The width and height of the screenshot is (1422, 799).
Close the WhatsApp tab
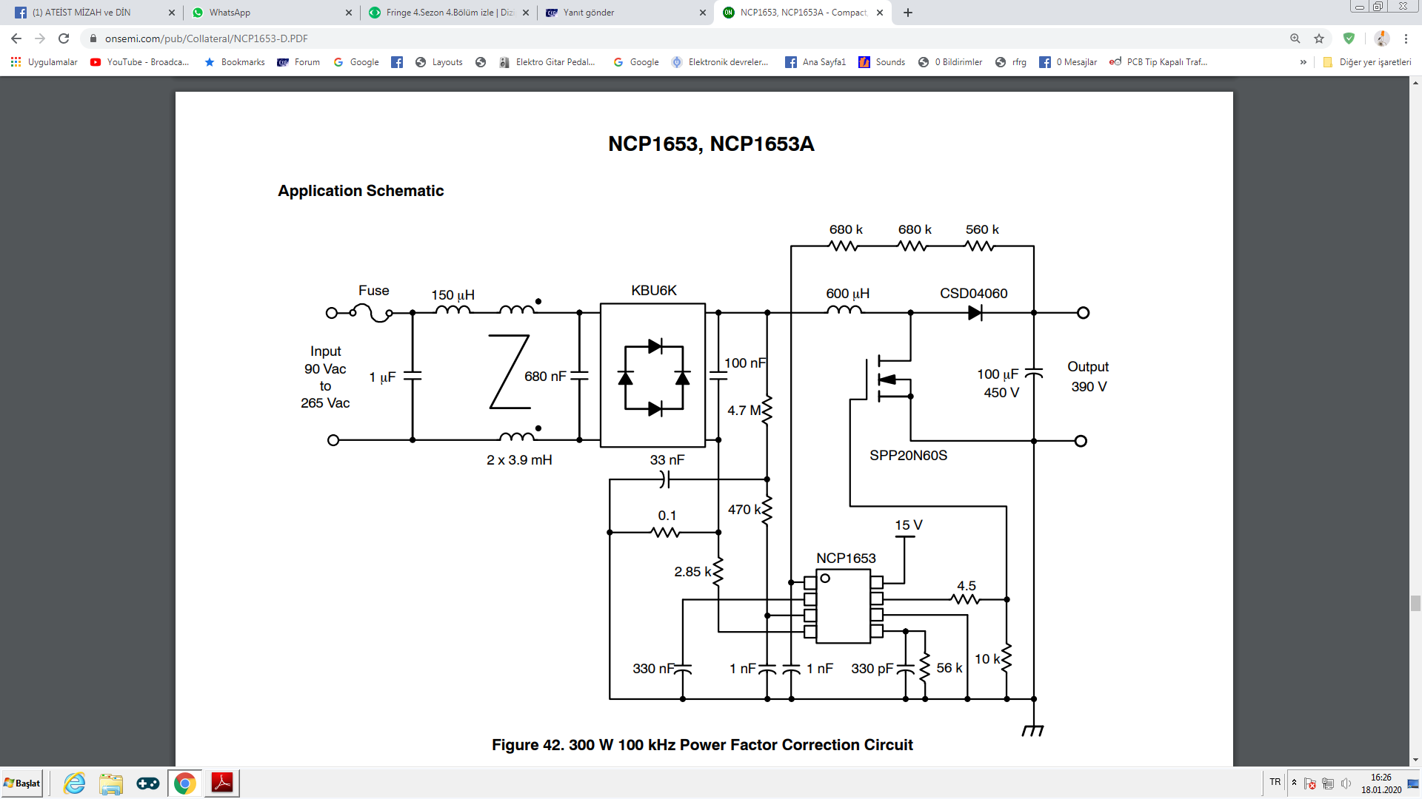click(349, 13)
